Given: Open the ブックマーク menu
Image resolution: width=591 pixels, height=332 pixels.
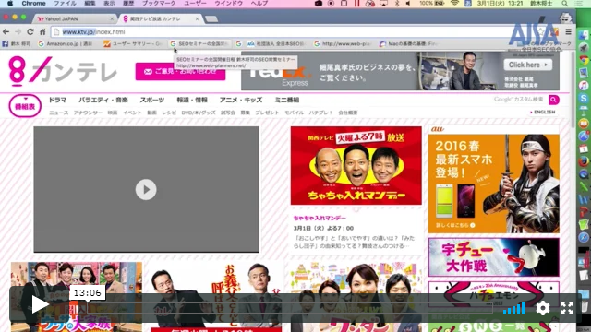Looking at the screenshot, I should (x=159, y=4).
